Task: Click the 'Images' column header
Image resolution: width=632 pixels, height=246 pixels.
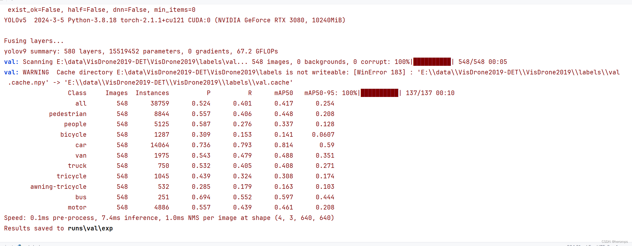Action: pyautogui.click(x=116, y=93)
